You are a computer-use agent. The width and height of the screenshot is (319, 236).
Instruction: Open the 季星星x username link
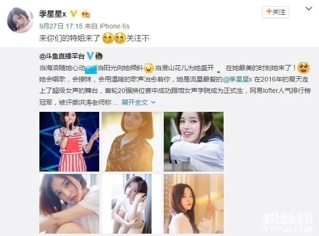click(x=53, y=14)
